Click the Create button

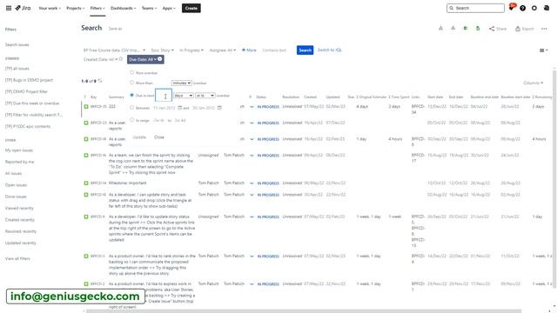point(191,8)
